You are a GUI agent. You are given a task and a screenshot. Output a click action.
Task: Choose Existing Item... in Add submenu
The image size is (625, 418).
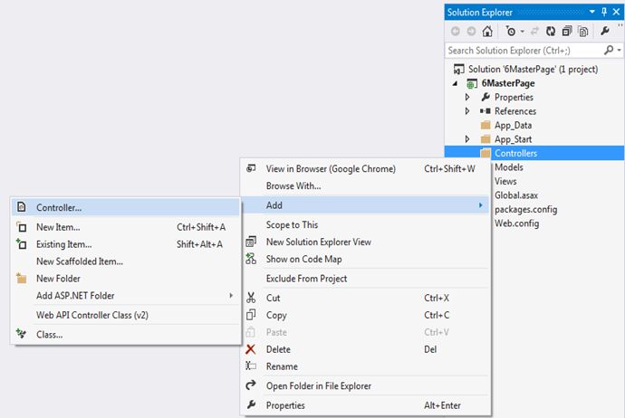click(126, 244)
